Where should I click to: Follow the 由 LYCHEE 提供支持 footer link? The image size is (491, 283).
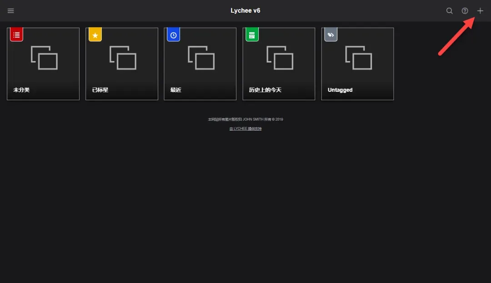click(245, 129)
